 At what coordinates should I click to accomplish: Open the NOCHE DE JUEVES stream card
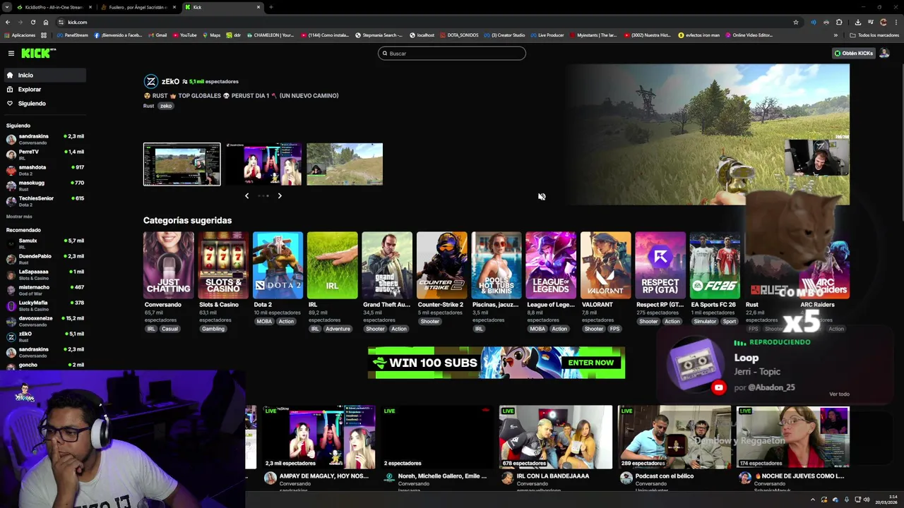pyautogui.click(x=792, y=437)
